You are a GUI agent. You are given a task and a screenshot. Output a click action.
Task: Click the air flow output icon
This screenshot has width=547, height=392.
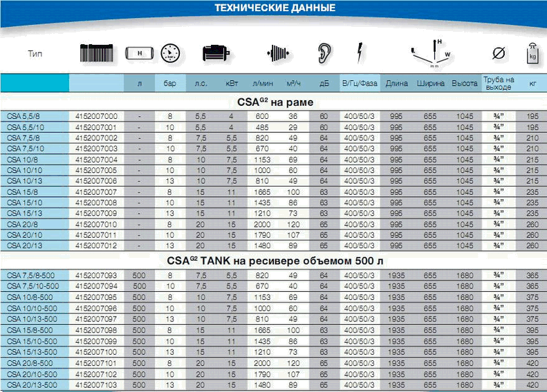(278, 53)
